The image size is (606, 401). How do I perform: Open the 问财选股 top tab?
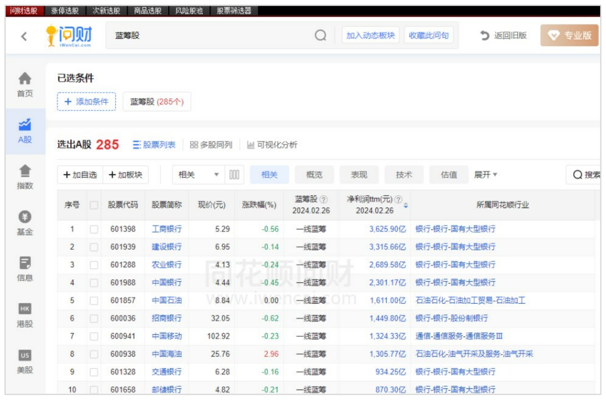pyautogui.click(x=24, y=11)
